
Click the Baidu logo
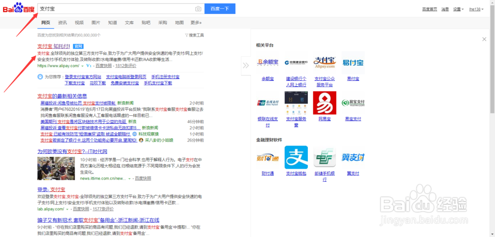click(x=19, y=8)
